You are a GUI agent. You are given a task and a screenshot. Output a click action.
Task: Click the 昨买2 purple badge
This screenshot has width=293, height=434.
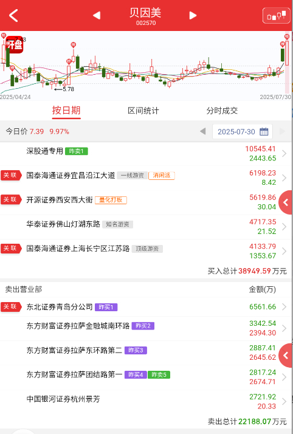pyautogui.click(x=143, y=326)
